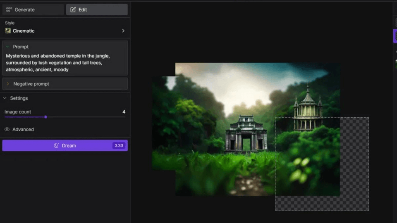Click the Image count value 4
The image size is (397, 223).
124,112
